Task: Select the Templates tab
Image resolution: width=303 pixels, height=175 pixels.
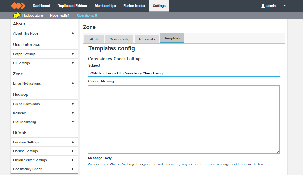Action: pyautogui.click(x=172, y=38)
